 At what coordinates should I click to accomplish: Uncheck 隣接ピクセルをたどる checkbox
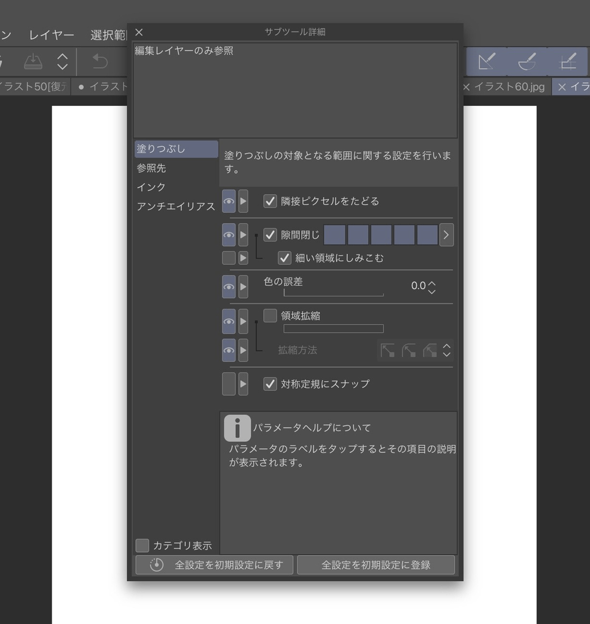(x=270, y=201)
